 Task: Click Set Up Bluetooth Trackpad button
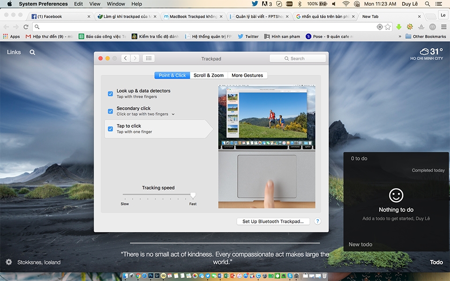pyautogui.click(x=273, y=222)
